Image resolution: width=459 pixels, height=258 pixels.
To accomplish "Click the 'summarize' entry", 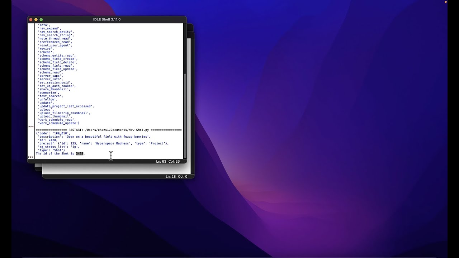I will click(x=49, y=93).
